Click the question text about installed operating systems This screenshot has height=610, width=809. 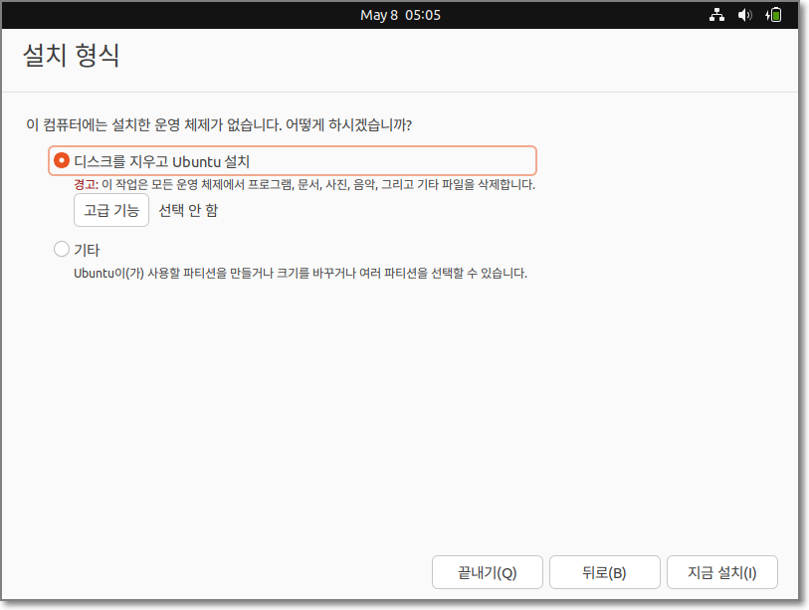[x=219, y=125]
